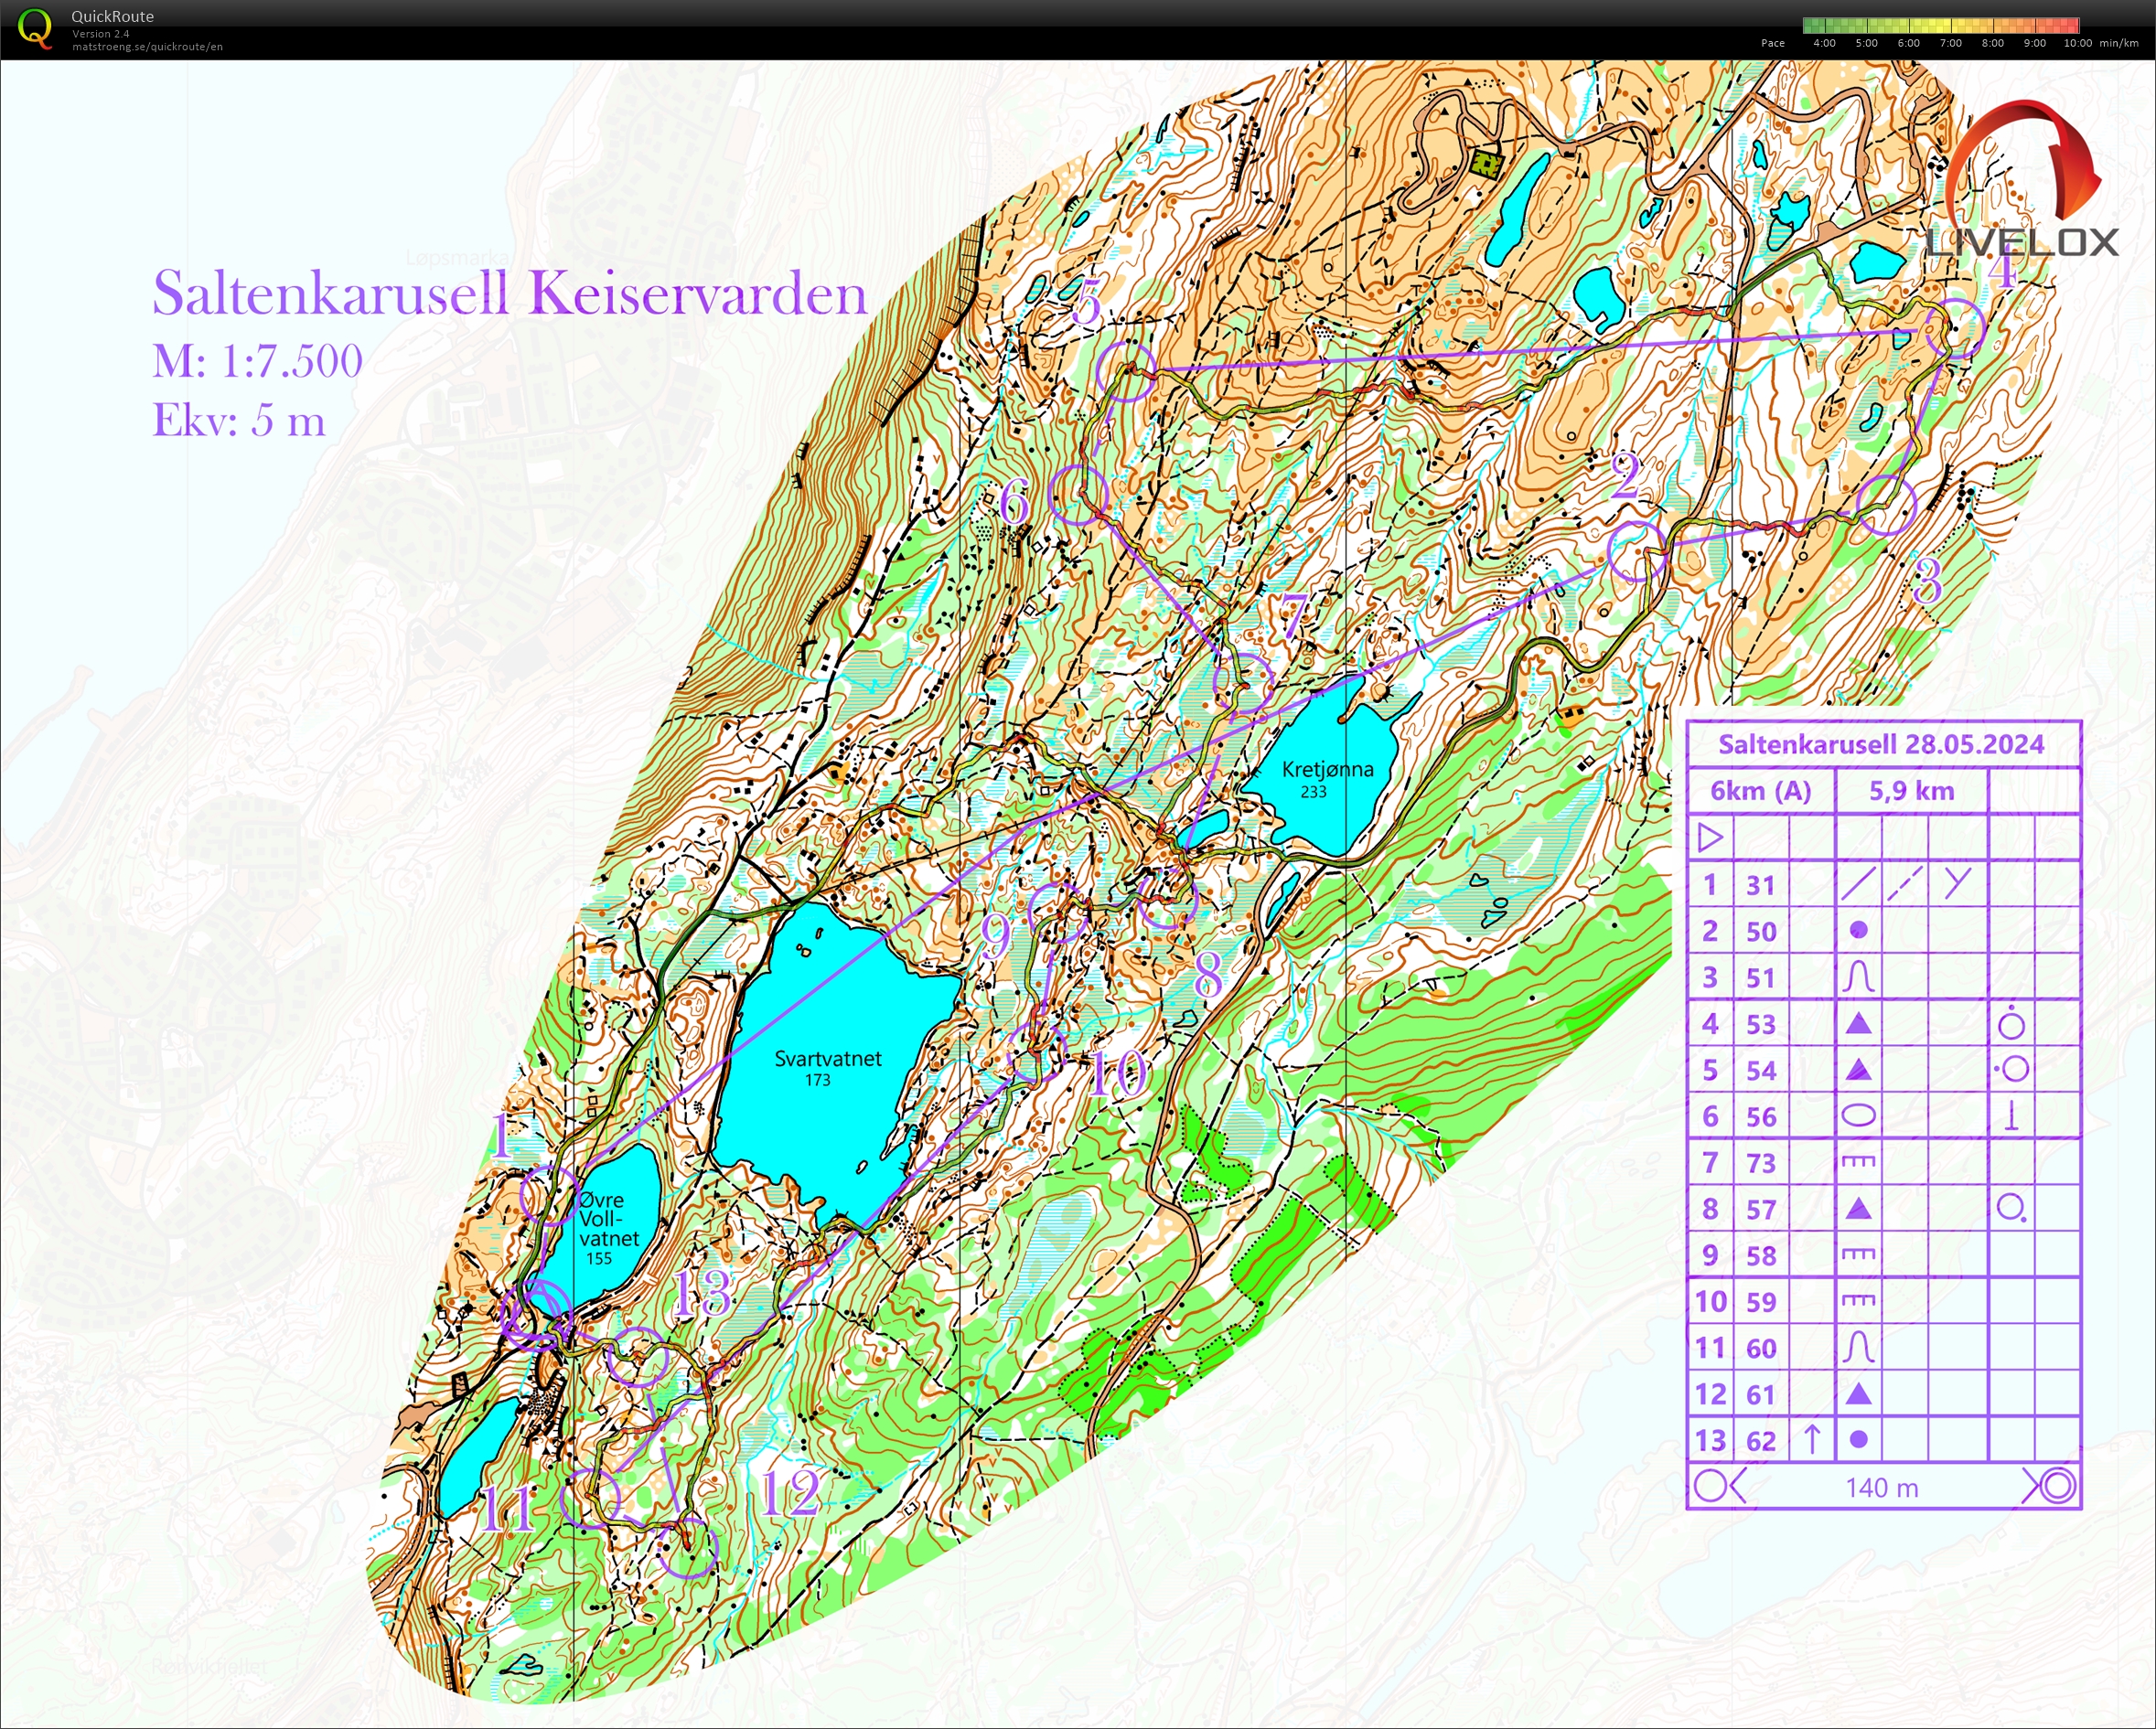This screenshot has width=2156, height=1729.
Task: Click the M: 1:7.500 scale text
Action: [x=257, y=361]
